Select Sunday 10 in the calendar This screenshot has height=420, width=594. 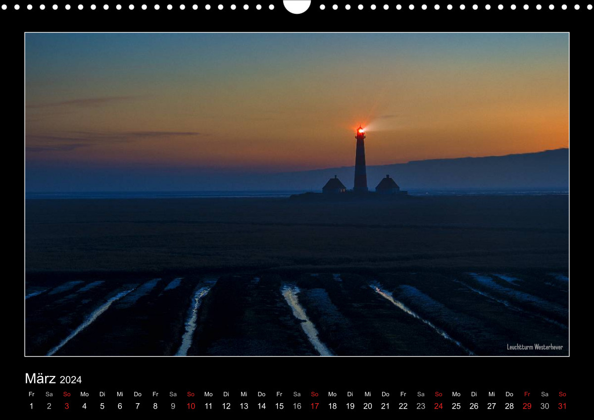coord(191,406)
